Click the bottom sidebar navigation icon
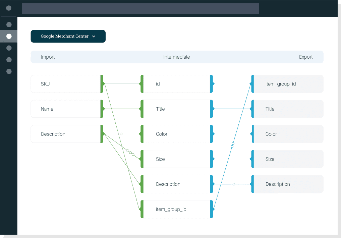 pyautogui.click(x=9, y=71)
